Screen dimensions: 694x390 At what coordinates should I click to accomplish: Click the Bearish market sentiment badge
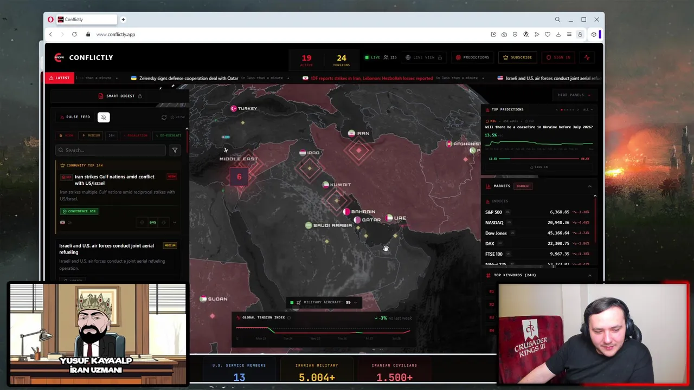523,186
